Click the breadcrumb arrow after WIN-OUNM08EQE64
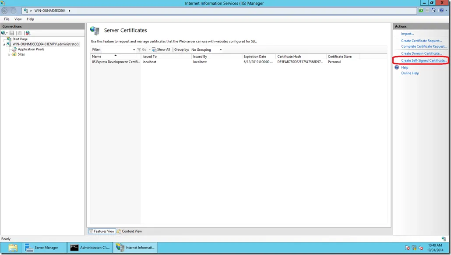Viewport: 451px width, 255px height. (x=69, y=11)
